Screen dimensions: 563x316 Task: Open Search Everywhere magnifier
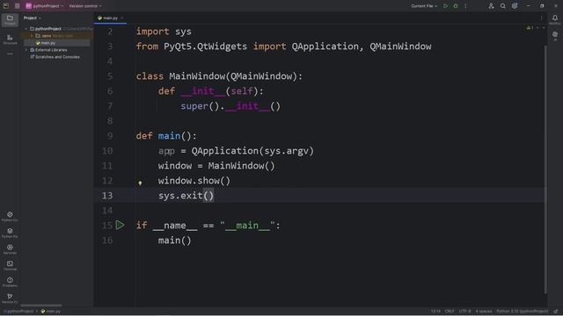pos(503,6)
